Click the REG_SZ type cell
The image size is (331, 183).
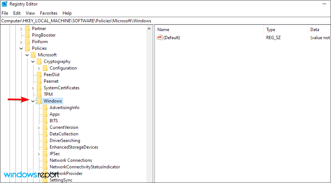pos(273,38)
